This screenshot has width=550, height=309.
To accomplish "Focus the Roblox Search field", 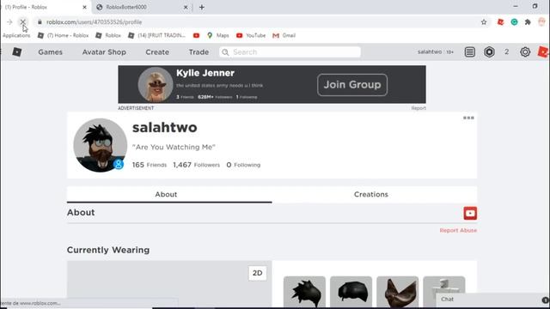I will coord(290,52).
